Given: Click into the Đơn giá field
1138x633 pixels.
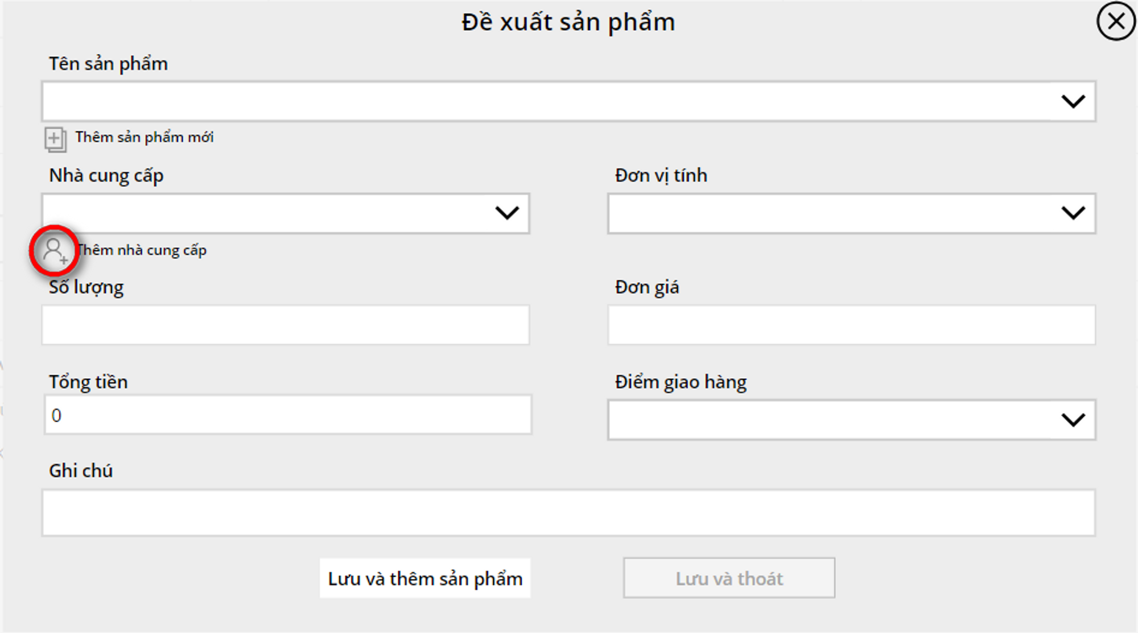Looking at the screenshot, I should click(x=851, y=325).
